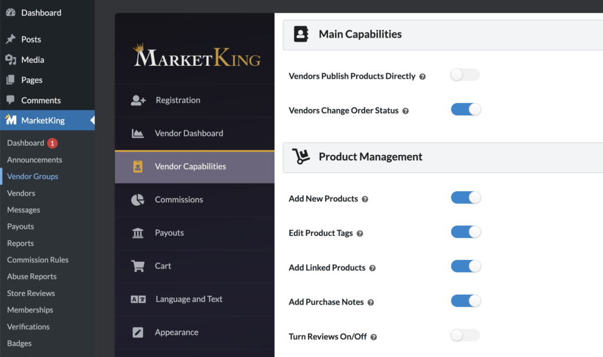Enable the Turn Reviews On/Off toggle
This screenshot has height=357, width=603.
(465, 335)
